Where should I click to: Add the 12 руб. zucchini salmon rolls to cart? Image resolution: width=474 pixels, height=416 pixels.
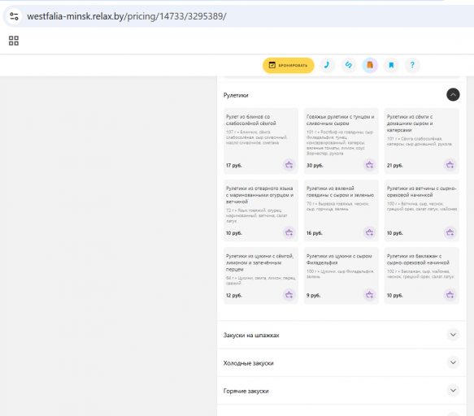coord(289,295)
